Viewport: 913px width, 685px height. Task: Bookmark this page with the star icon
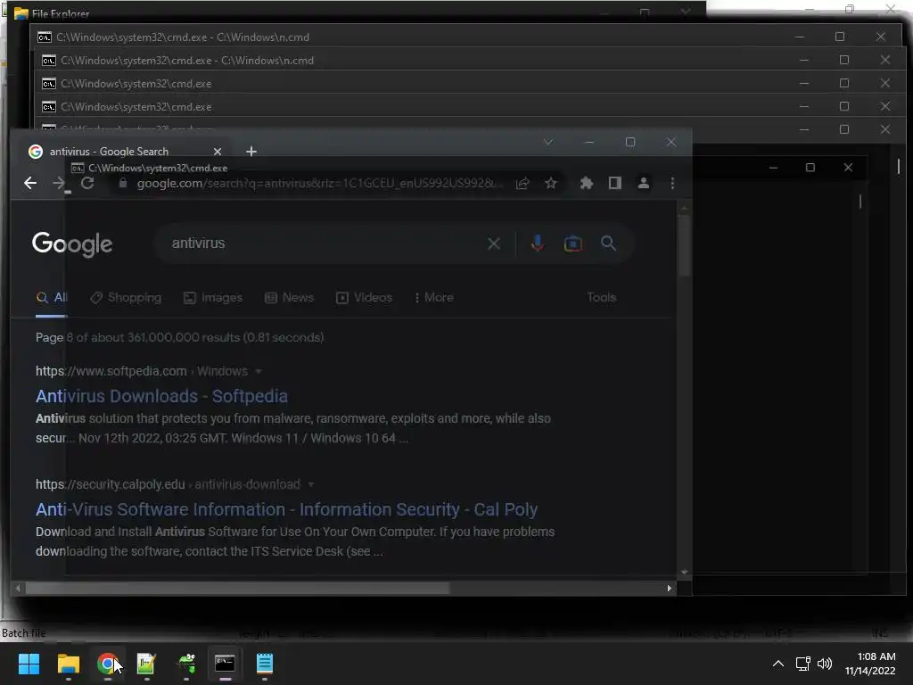[x=551, y=184]
